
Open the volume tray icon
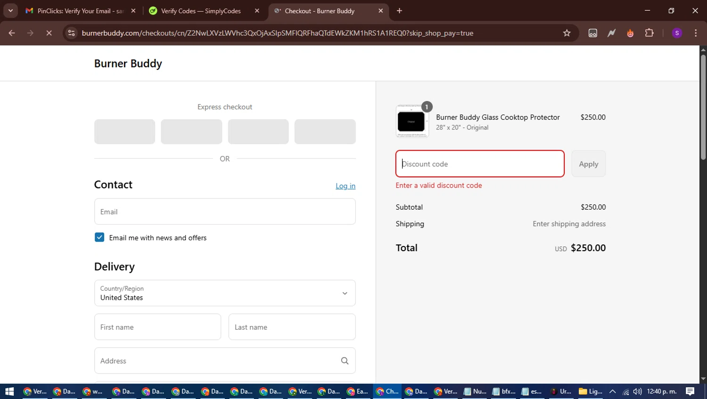pos(637,391)
